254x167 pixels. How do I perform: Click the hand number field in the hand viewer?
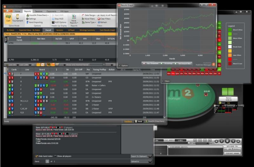pyautogui.click(x=47, y=162)
